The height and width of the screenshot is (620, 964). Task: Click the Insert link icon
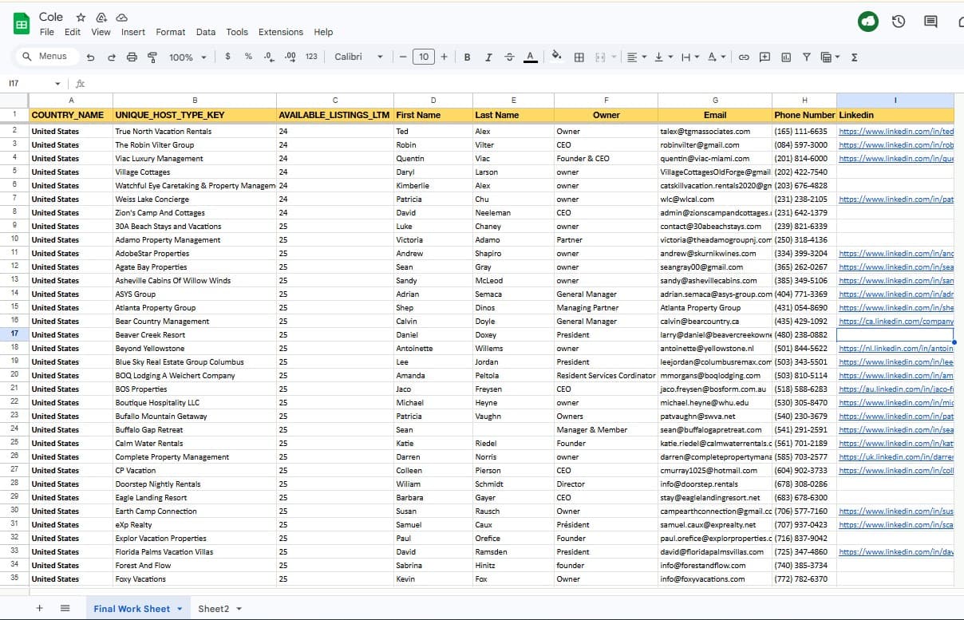point(742,57)
